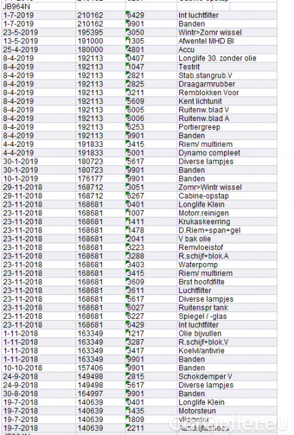Click code cell 5001
294x435 pixels.
click(151, 153)
